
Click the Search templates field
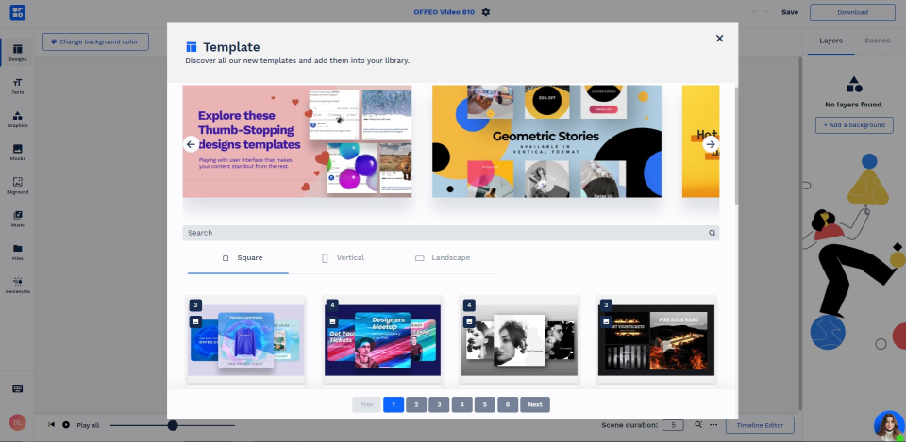(x=451, y=233)
